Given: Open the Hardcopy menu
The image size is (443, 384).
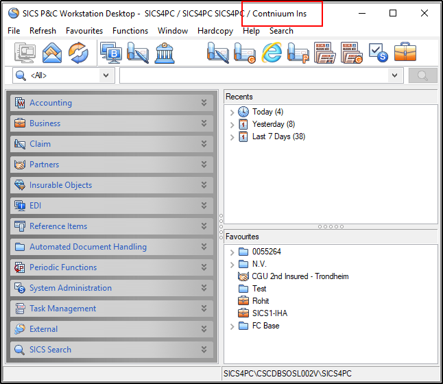Looking at the screenshot, I should [x=215, y=31].
